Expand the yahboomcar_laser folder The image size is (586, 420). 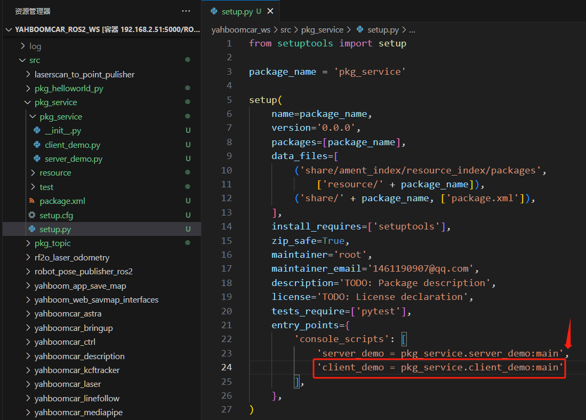pos(28,384)
